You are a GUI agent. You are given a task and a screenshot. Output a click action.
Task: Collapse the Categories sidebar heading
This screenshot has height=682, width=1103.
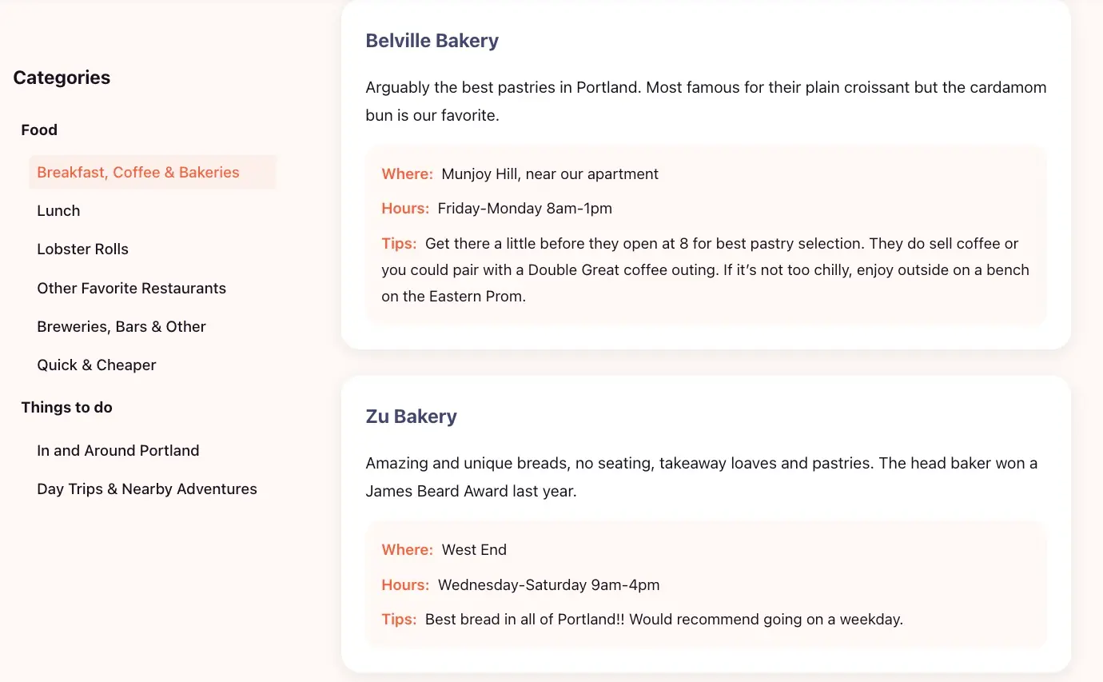point(62,78)
